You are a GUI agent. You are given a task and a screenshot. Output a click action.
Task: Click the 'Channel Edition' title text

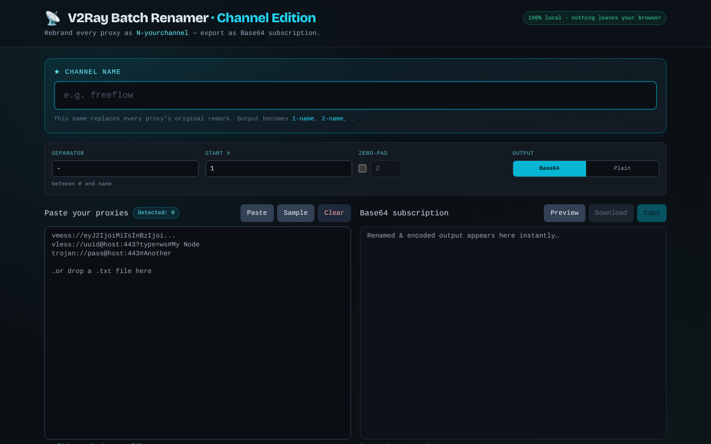click(266, 18)
